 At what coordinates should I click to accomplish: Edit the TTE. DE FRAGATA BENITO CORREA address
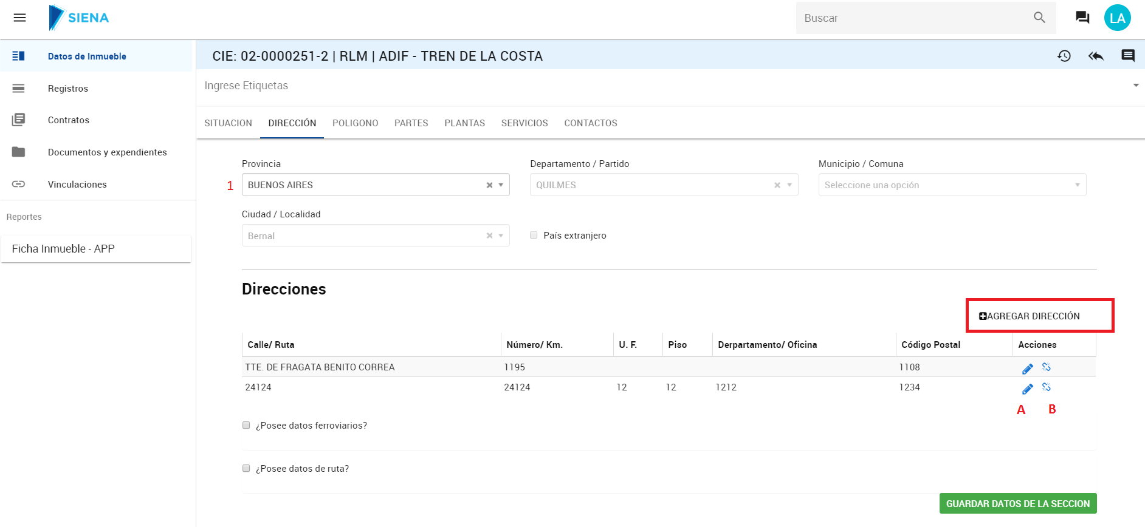[x=1027, y=369]
